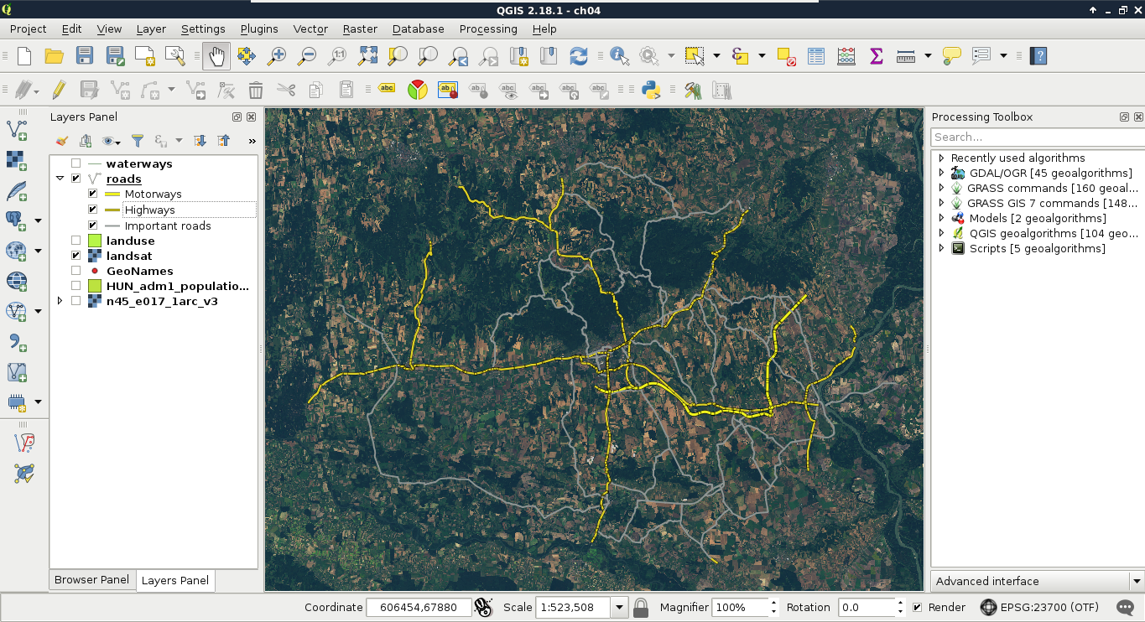Click the Processing Toolbox search field
This screenshot has height=622, width=1145.
click(1036, 137)
